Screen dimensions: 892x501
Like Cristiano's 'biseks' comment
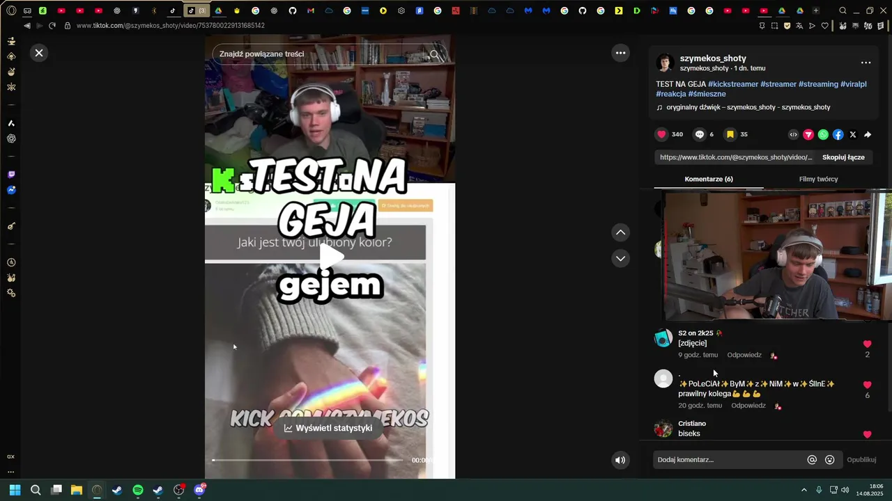point(867,434)
